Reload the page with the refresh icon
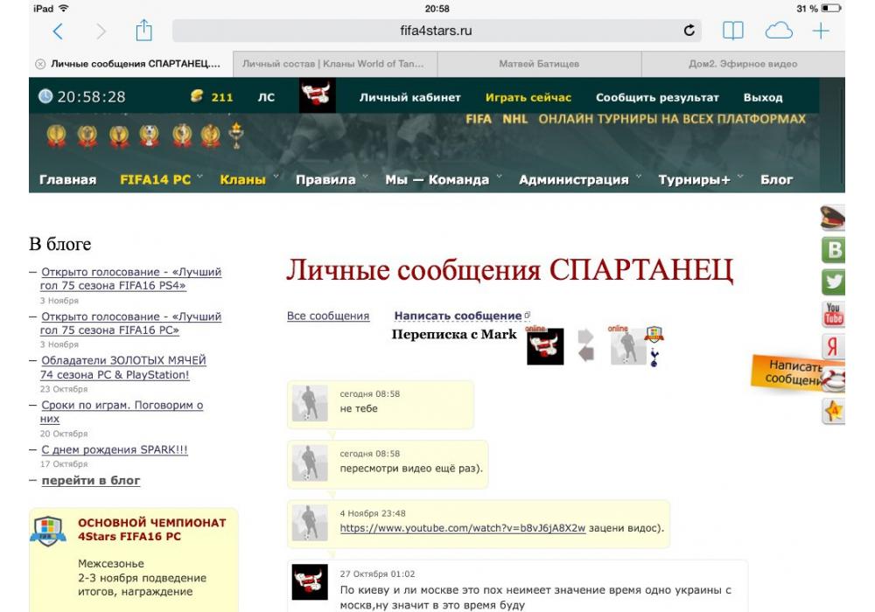 point(689,31)
